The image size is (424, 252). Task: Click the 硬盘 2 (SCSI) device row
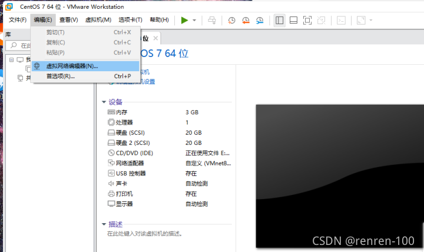point(169,142)
